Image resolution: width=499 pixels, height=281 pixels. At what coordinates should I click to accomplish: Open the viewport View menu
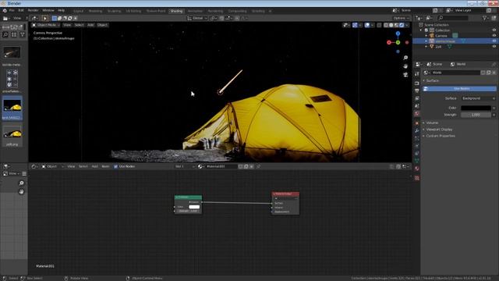(x=67, y=25)
